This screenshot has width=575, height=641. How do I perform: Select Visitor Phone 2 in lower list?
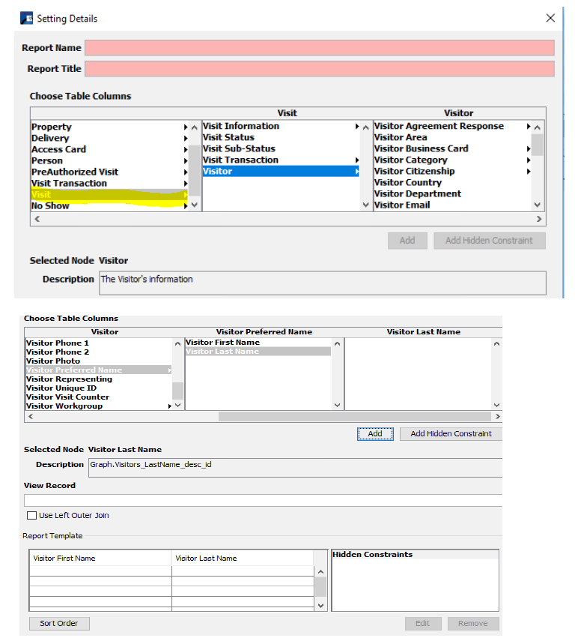(57, 352)
